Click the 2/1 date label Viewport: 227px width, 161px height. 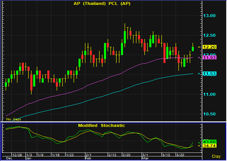(x=88, y=155)
